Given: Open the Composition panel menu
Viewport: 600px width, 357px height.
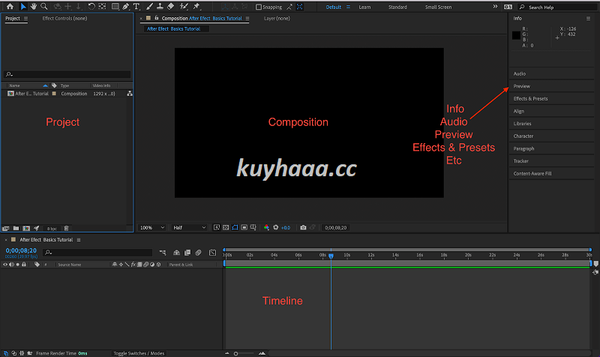Looking at the screenshot, I should (247, 18).
